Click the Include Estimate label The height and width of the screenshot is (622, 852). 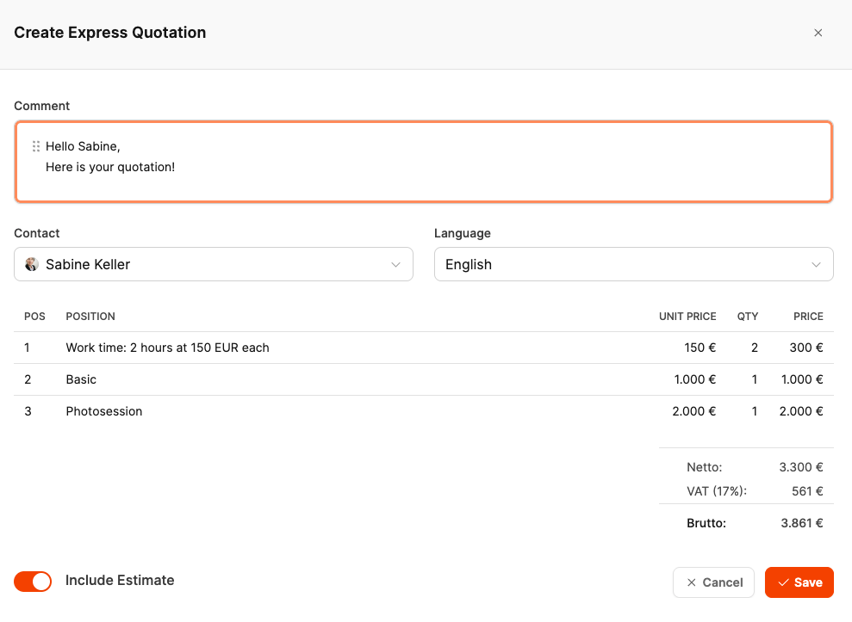tap(120, 581)
